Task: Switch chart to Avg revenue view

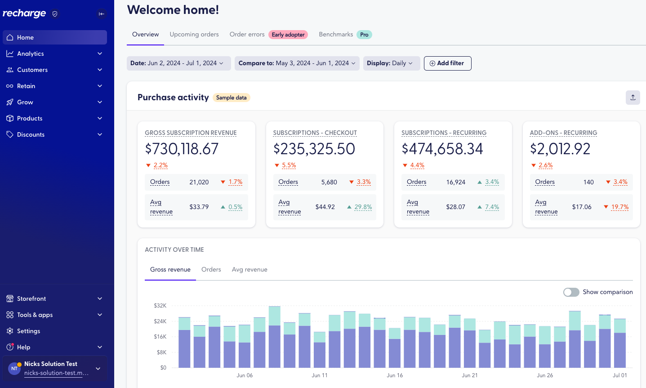Action: [x=249, y=269]
